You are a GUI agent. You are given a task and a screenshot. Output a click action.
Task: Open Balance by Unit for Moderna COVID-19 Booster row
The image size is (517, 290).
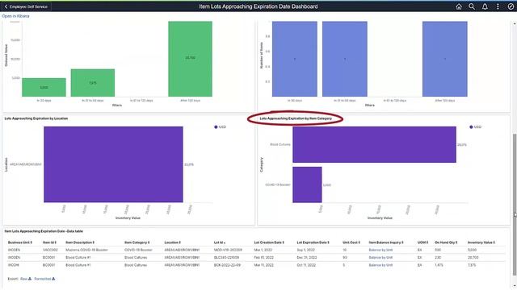380,251
